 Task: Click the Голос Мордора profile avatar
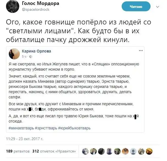click(x=13, y=6)
